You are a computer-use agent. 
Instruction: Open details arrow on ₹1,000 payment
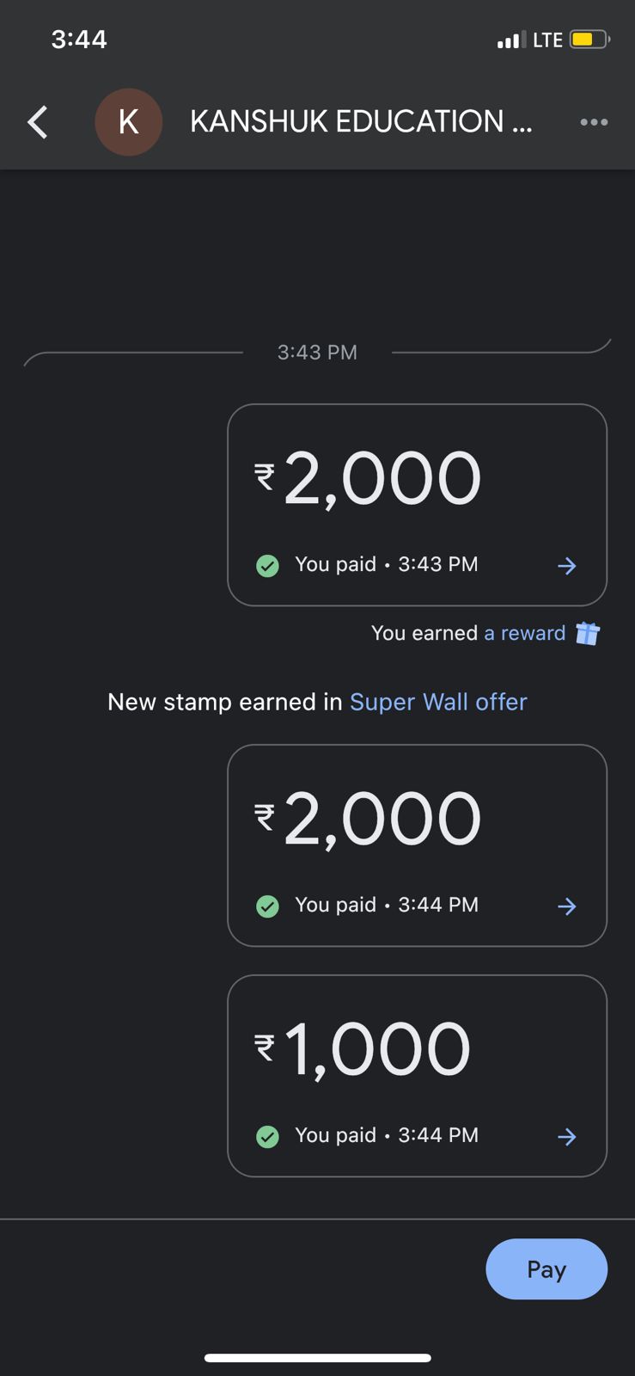point(566,1137)
